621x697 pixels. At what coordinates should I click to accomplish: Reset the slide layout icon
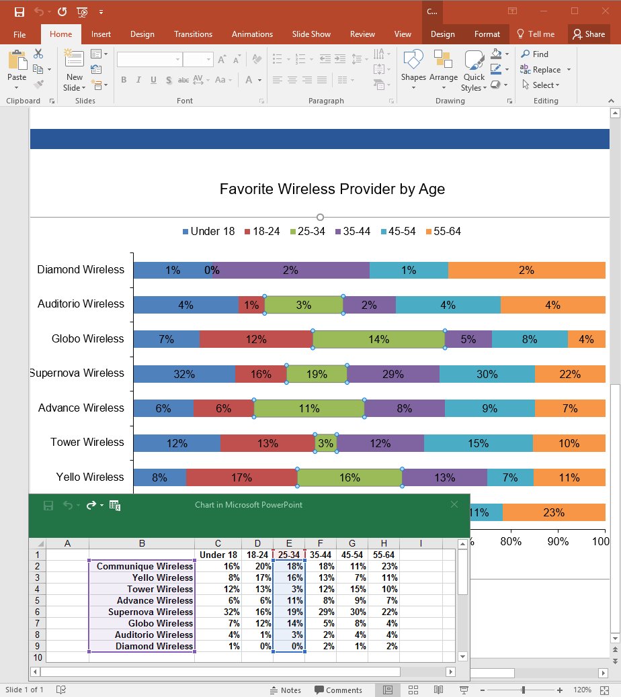tap(96, 69)
